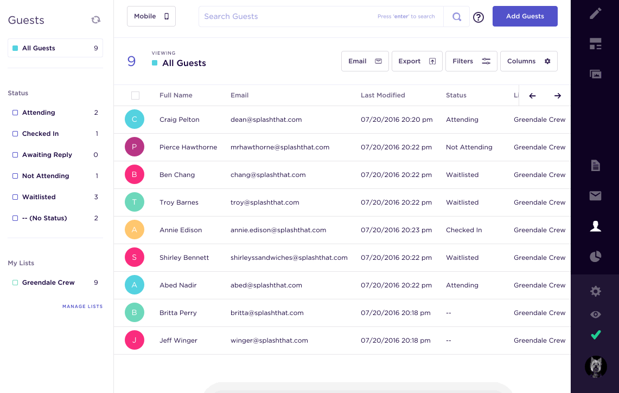619x393 pixels.
Task: Click Troy Barnes's avatar circle
Action: [134, 202]
